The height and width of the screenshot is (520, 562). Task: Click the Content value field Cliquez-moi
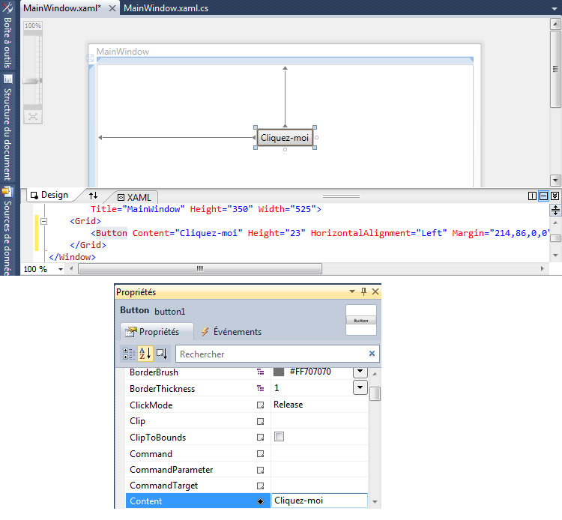(x=318, y=501)
